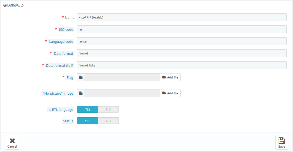
Task: Click the Save floppy disk icon
Action: point(281,141)
